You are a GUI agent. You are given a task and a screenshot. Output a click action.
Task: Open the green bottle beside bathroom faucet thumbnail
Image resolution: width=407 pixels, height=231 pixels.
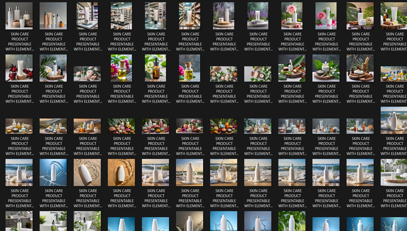pyautogui.click(x=54, y=221)
